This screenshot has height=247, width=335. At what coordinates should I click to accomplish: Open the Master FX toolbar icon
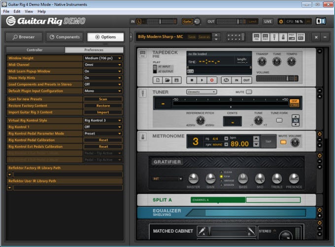[x=301, y=37]
